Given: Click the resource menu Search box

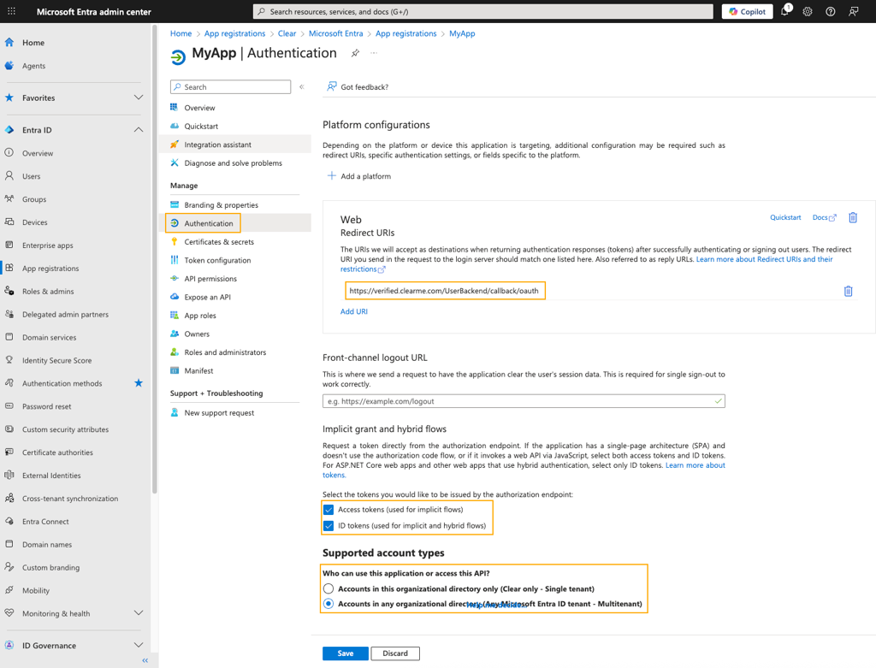Looking at the screenshot, I should click(230, 86).
